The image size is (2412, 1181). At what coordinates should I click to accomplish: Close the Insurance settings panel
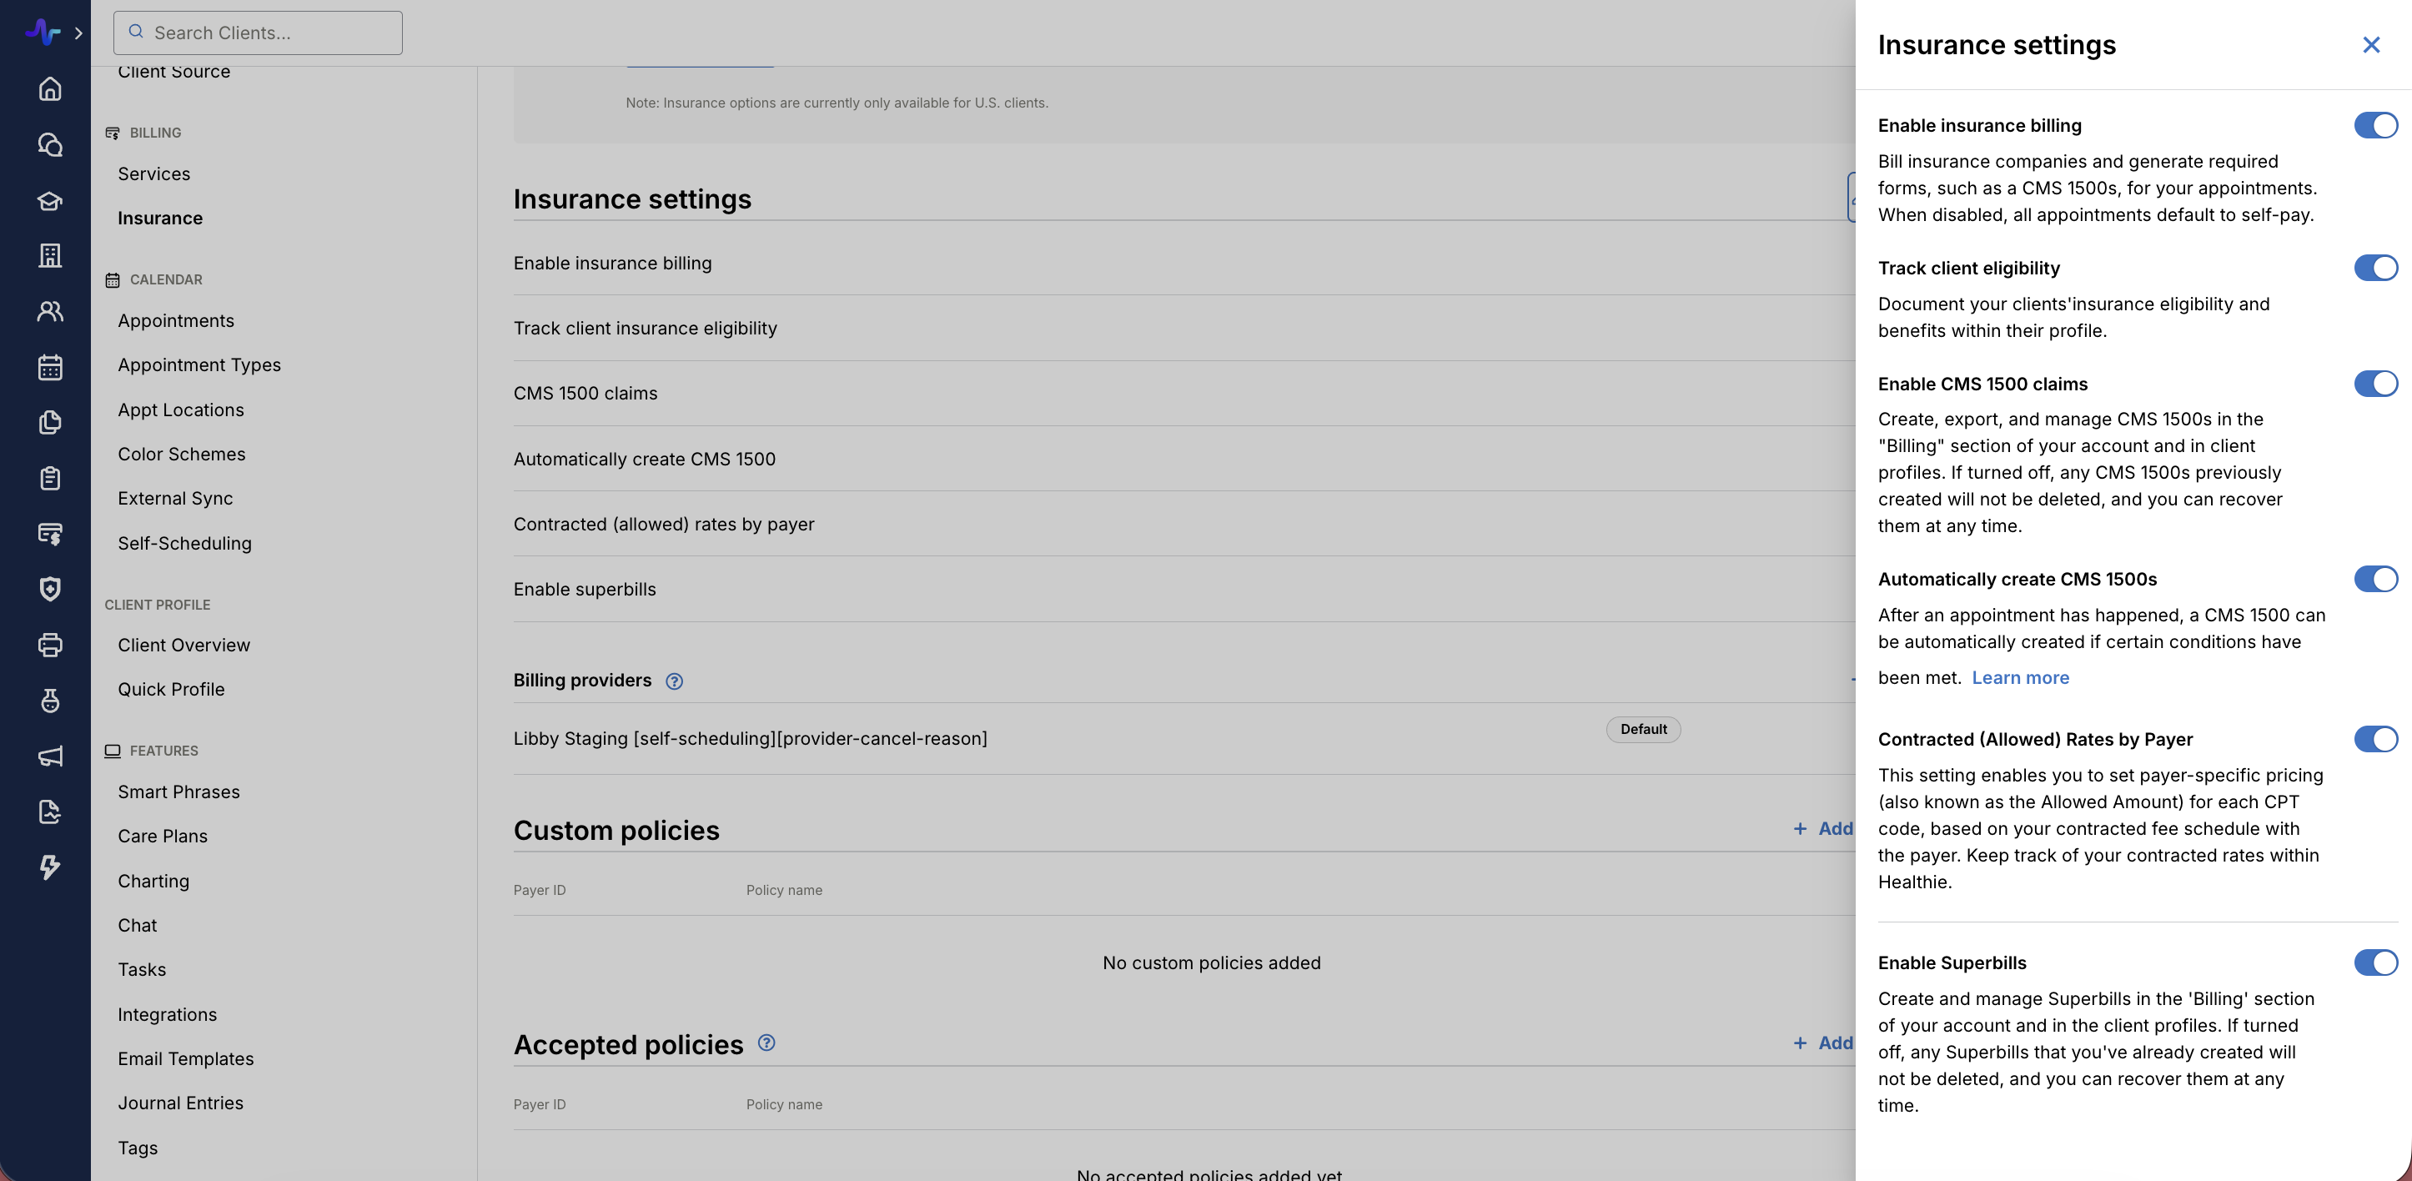click(2371, 45)
